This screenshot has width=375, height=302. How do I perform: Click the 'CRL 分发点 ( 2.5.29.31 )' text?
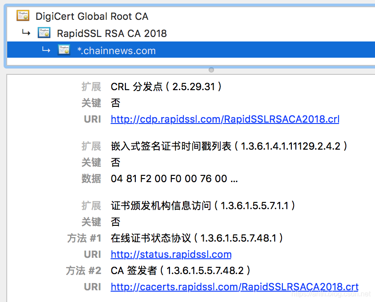tap(166, 87)
